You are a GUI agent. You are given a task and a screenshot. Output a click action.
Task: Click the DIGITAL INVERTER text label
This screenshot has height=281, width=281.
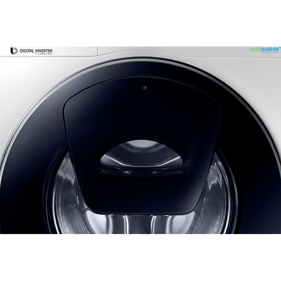pyautogui.click(x=36, y=51)
